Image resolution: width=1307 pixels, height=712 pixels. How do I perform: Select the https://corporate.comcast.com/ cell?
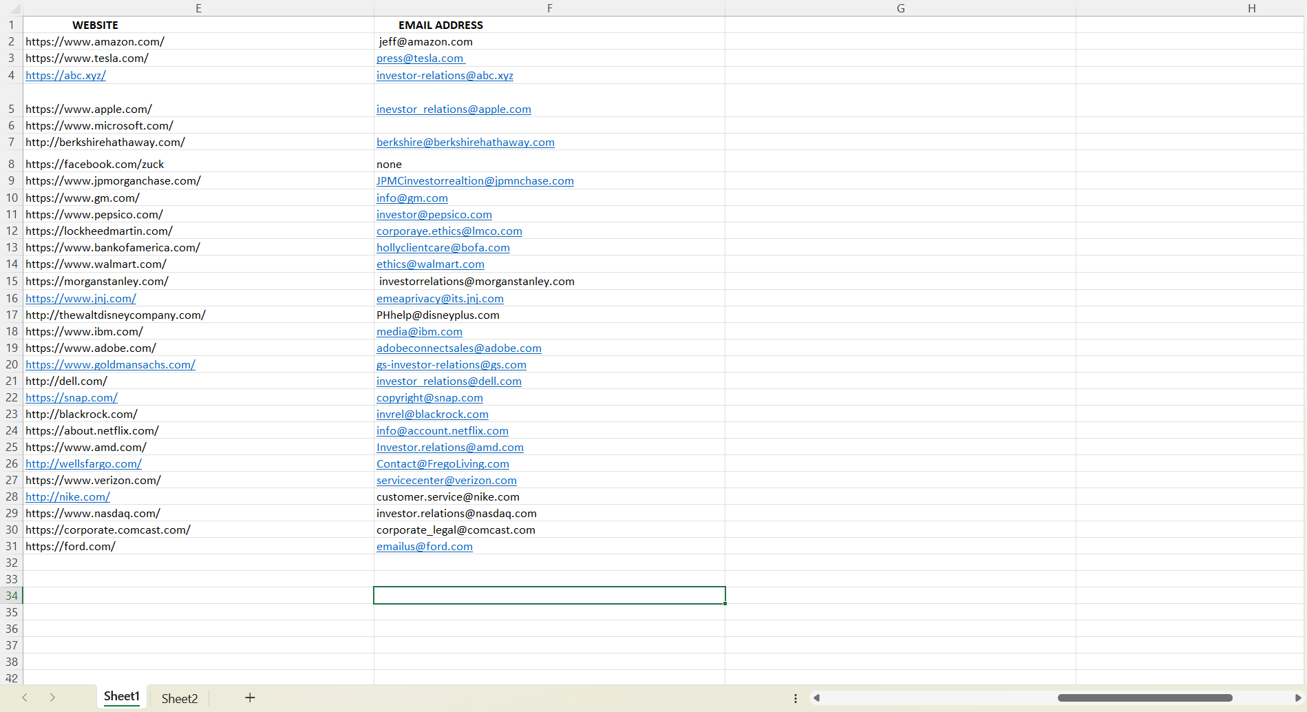[198, 530]
